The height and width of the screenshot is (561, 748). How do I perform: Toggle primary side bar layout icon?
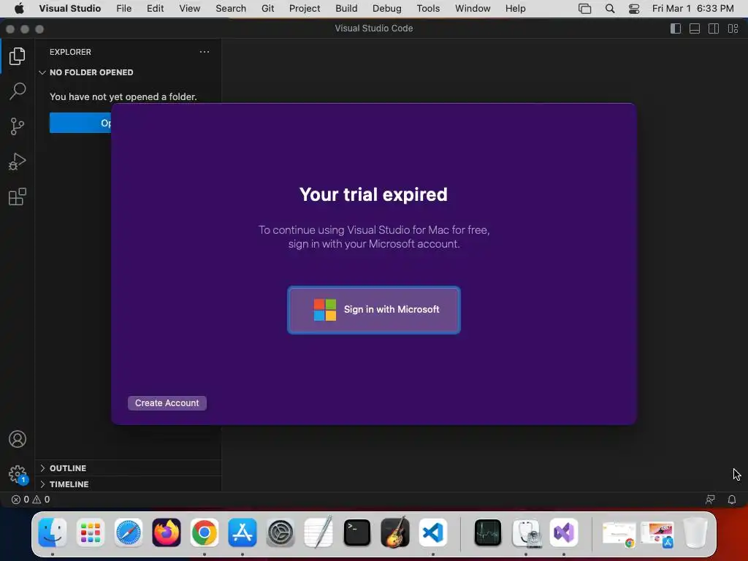click(676, 28)
